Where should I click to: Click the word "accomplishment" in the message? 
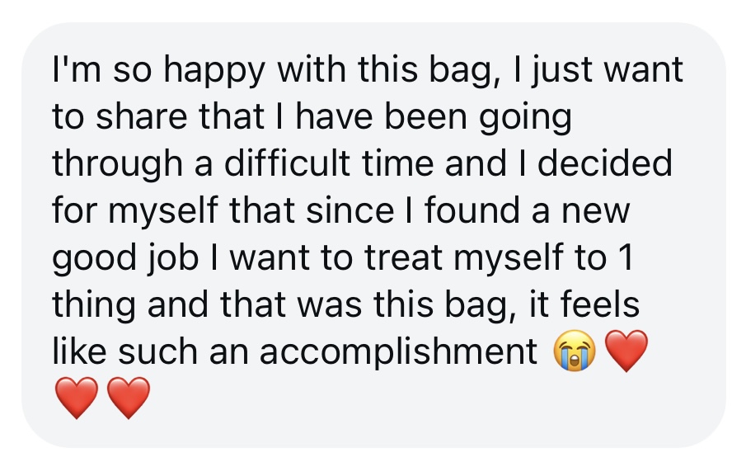click(x=398, y=352)
